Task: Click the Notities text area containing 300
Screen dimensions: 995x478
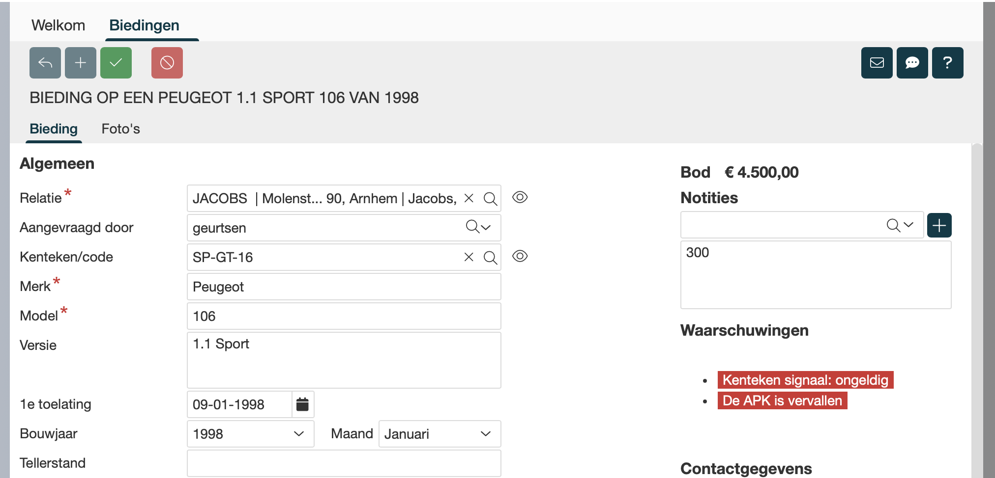Action: tap(816, 275)
